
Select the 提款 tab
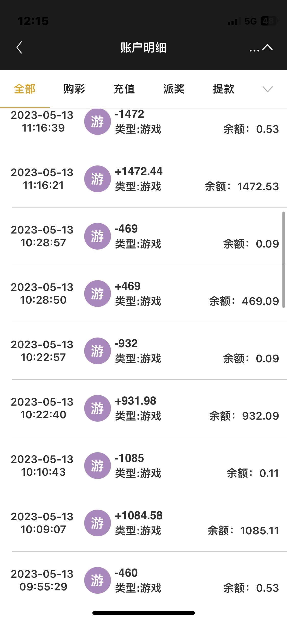(x=223, y=89)
